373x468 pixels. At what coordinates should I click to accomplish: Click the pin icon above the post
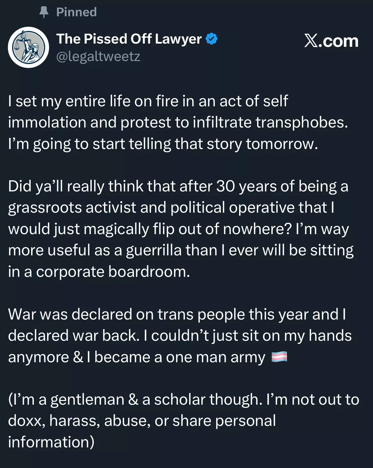coord(44,12)
